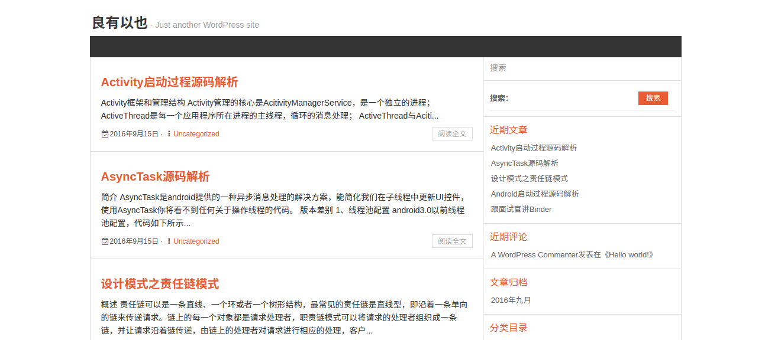Open the site title 良有以也
Image resolution: width=778 pixels, height=340 pixels.
pyautogui.click(x=120, y=23)
